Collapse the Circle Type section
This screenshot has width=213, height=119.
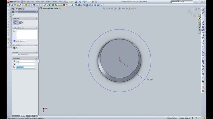coord(37,19)
